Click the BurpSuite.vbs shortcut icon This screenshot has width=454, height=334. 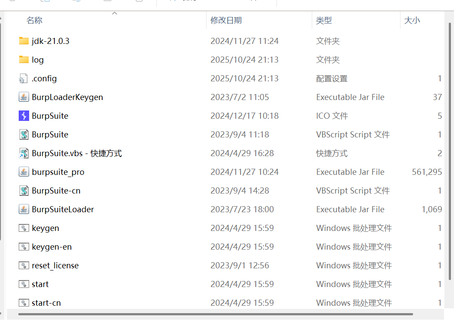tap(24, 153)
